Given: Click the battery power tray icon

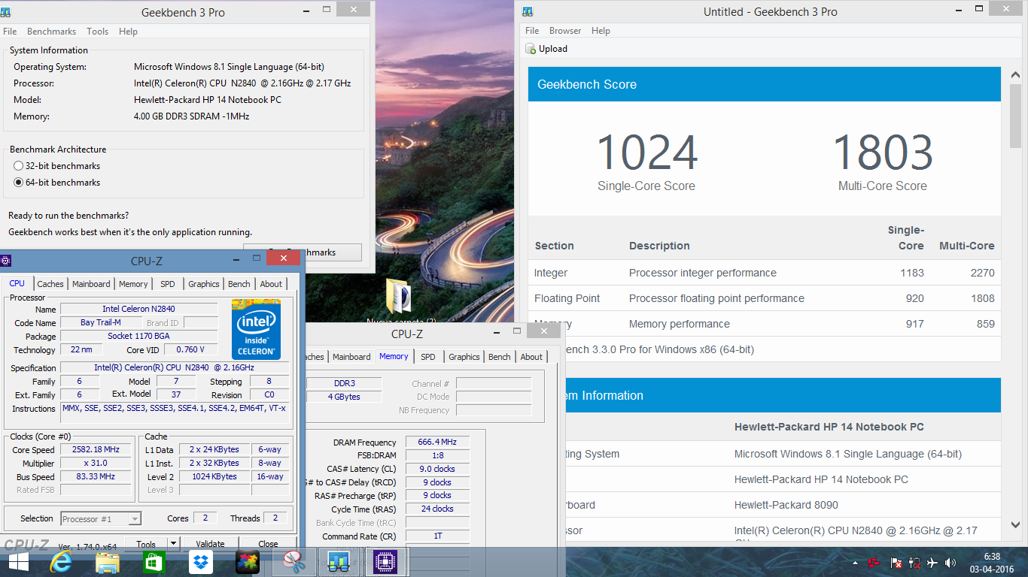Looking at the screenshot, I should 914,563.
